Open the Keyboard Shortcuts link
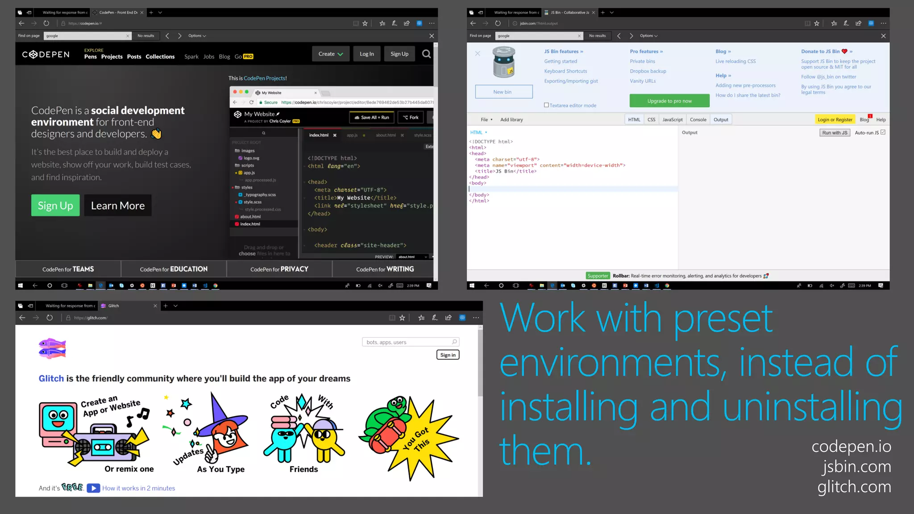The image size is (914, 514). (565, 71)
